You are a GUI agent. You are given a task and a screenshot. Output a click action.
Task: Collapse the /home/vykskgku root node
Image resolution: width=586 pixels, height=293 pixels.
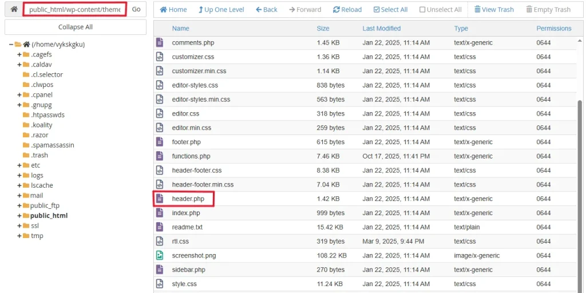(x=11, y=45)
